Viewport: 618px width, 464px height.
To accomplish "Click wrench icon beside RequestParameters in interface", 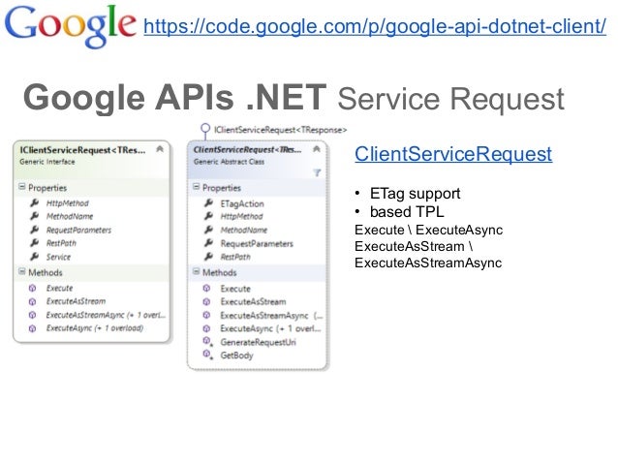I will 35,230.
